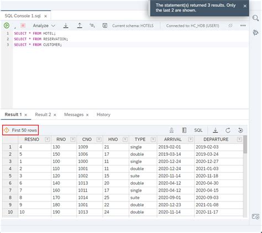
Task: Switch to the Result 2 tab
Action: (43, 114)
